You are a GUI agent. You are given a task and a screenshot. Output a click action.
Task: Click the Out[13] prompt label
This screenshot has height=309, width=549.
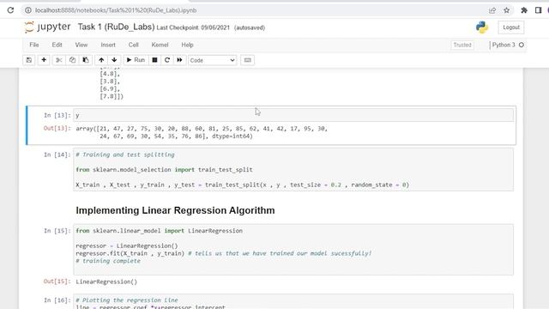57,128
